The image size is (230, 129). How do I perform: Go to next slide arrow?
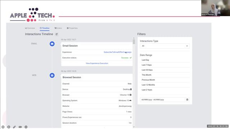click(x=9, y=127)
